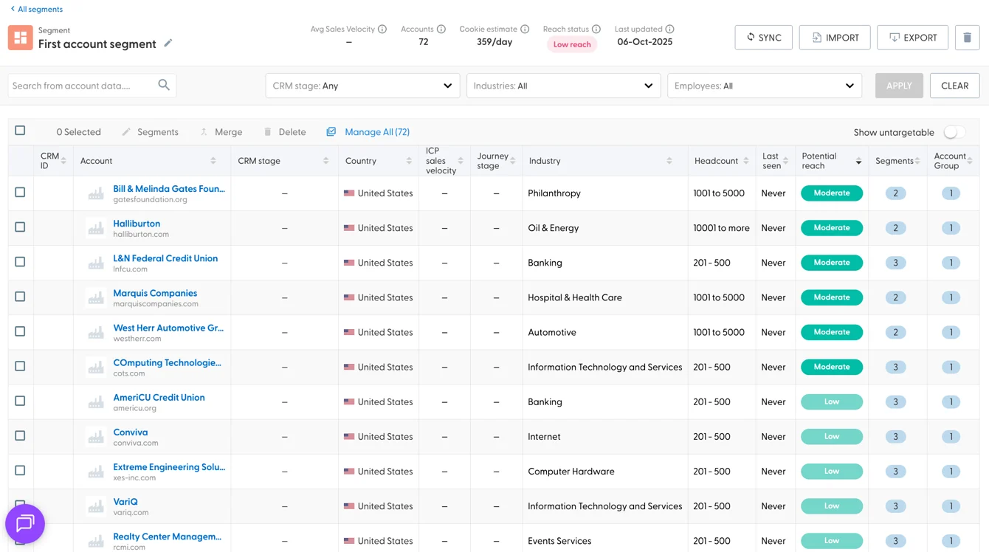Sort by Industry column arrows
Image resolution: width=989 pixels, height=552 pixels.
pyautogui.click(x=669, y=161)
